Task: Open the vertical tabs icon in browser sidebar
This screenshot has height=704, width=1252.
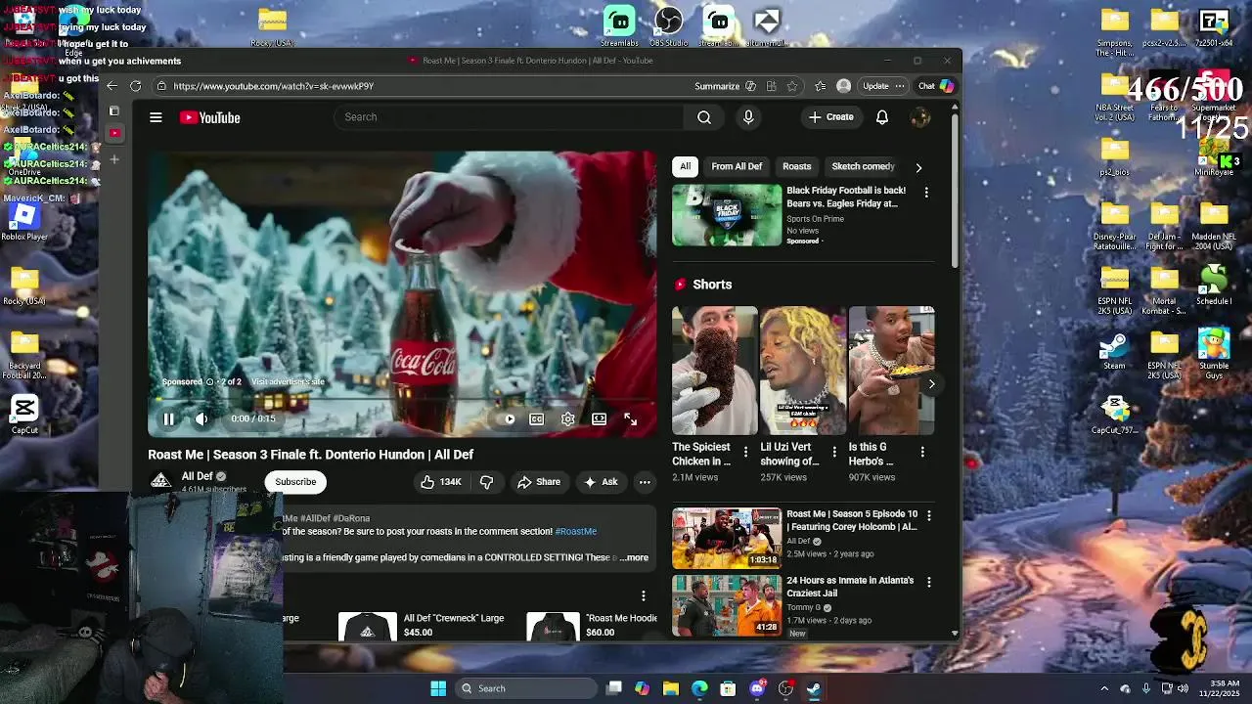Action: click(x=114, y=110)
